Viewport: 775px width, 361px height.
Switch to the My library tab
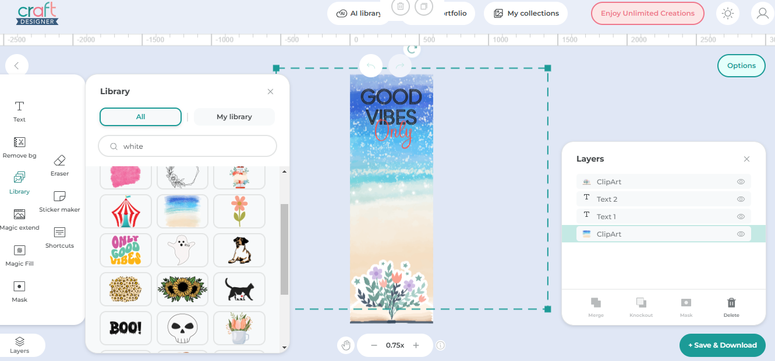point(234,117)
